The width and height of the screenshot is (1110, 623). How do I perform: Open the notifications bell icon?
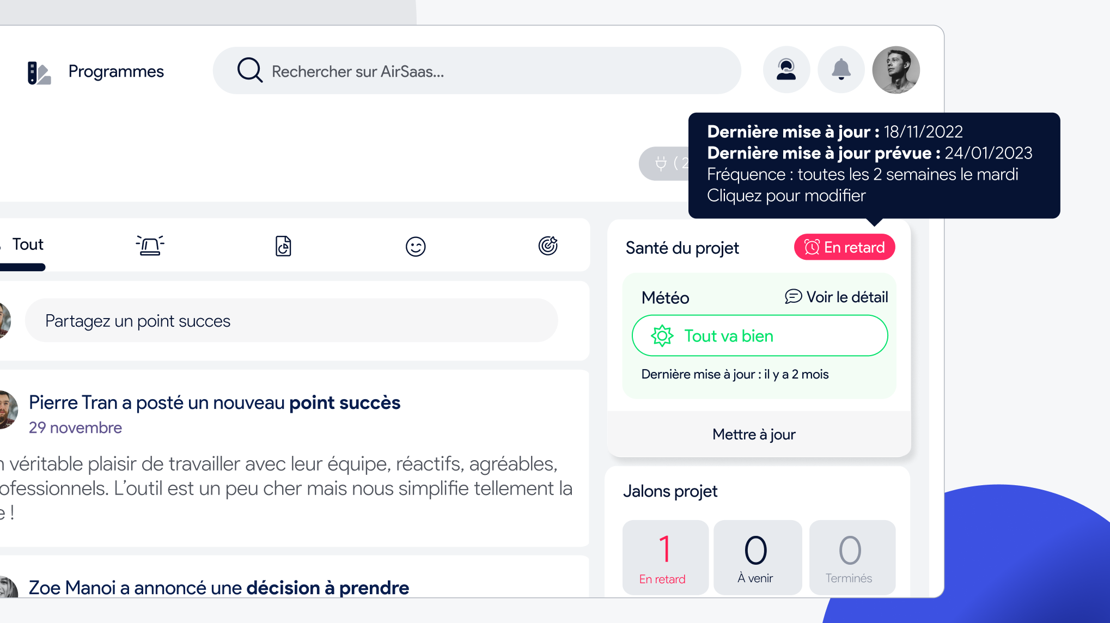point(841,70)
